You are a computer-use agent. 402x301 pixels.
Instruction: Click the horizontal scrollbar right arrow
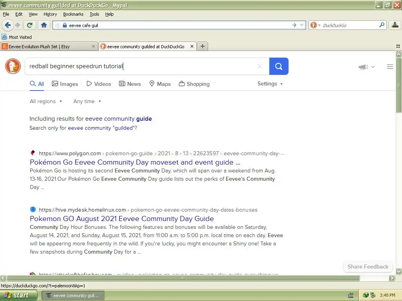pyautogui.click(x=392, y=278)
